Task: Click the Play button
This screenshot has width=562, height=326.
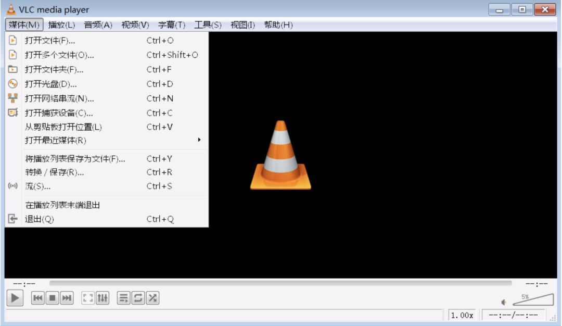Action: [x=15, y=298]
